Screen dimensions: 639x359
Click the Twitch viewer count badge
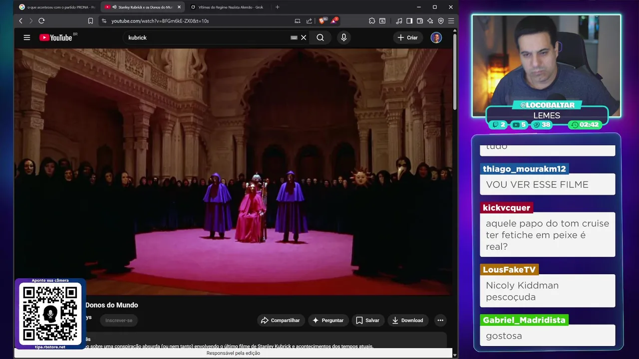click(x=499, y=125)
